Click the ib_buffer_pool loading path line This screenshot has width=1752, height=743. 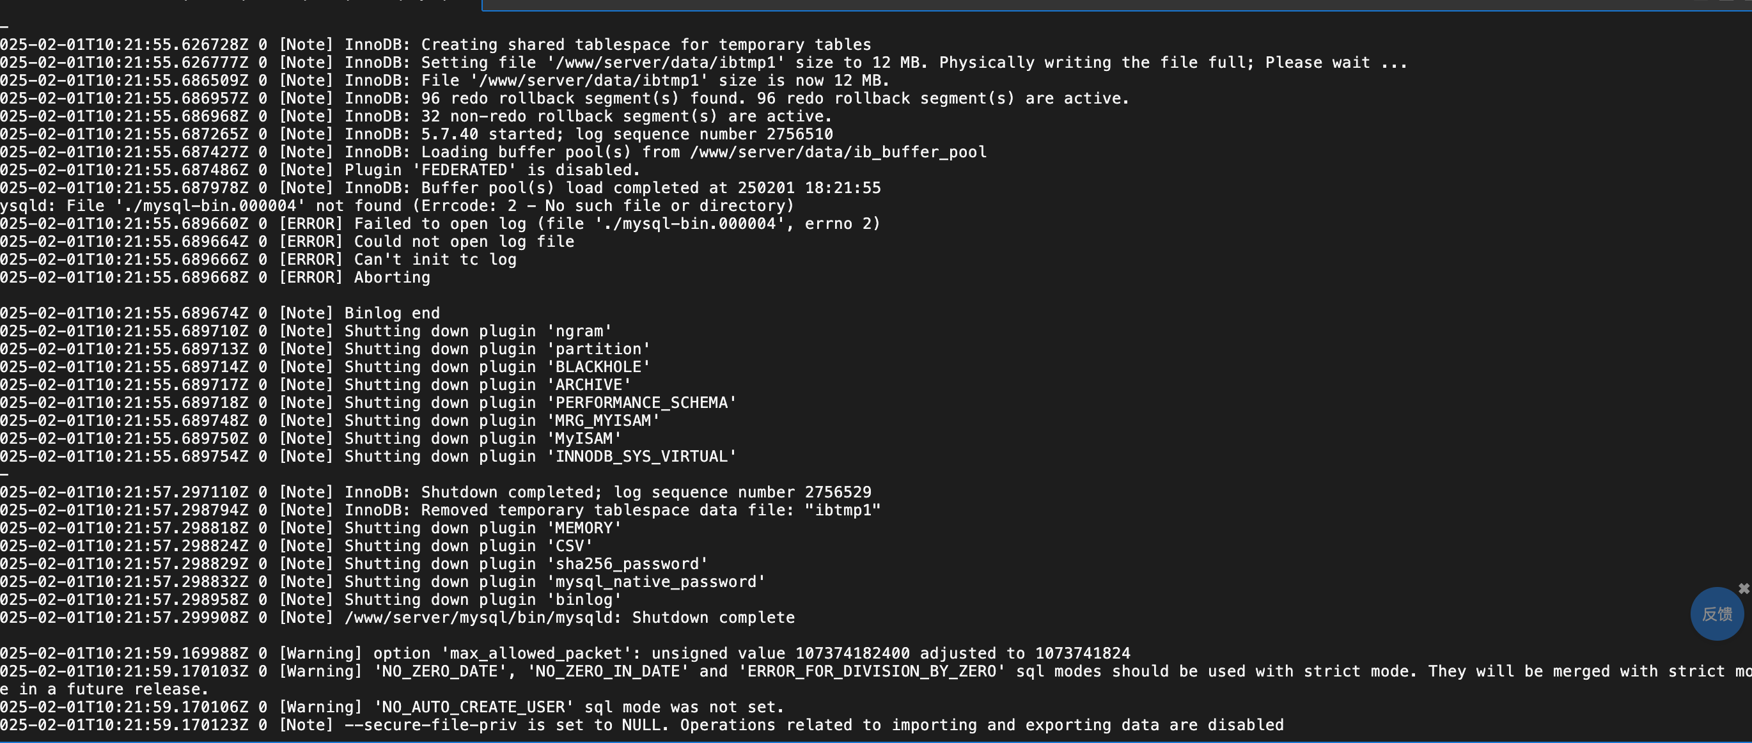tap(493, 152)
